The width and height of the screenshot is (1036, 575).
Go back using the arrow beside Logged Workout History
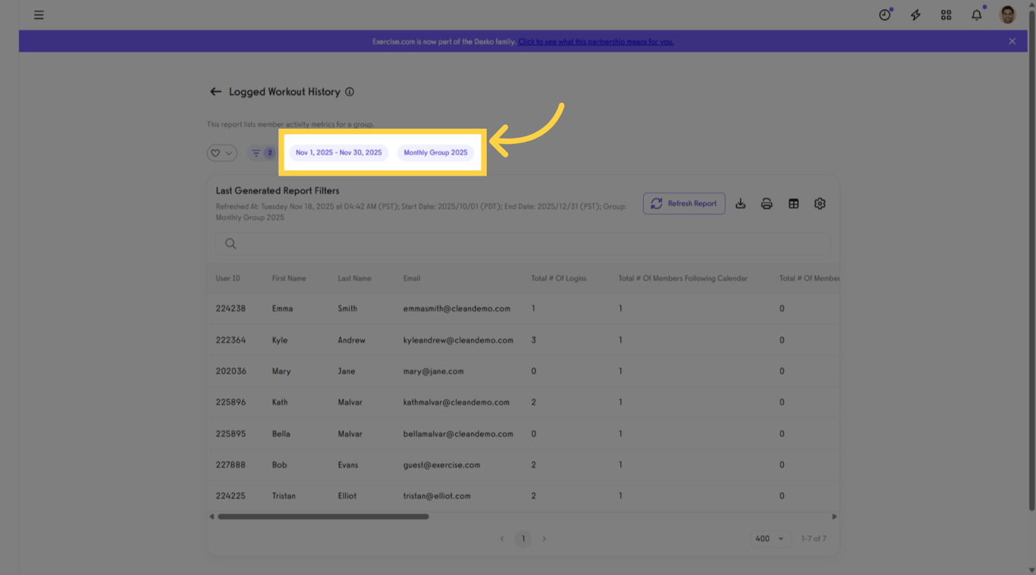215,92
